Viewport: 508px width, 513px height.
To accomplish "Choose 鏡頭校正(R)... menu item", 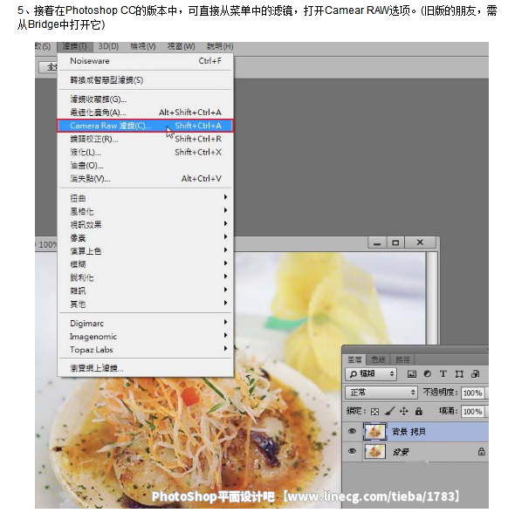I will point(145,139).
